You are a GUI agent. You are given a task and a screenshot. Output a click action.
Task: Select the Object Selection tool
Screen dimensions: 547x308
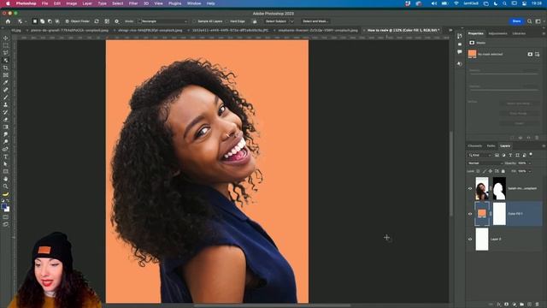tap(6, 60)
